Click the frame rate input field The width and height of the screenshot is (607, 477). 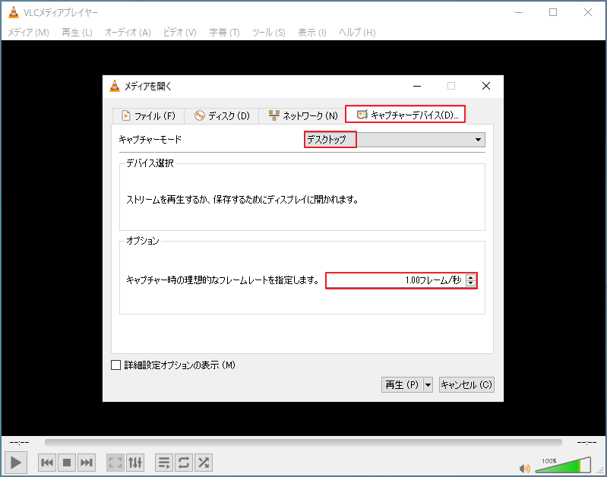tap(396, 280)
